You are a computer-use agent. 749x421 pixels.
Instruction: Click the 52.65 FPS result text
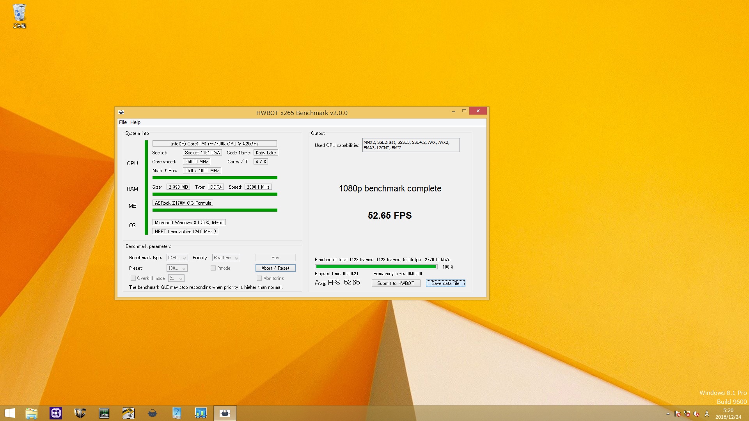pyautogui.click(x=390, y=216)
